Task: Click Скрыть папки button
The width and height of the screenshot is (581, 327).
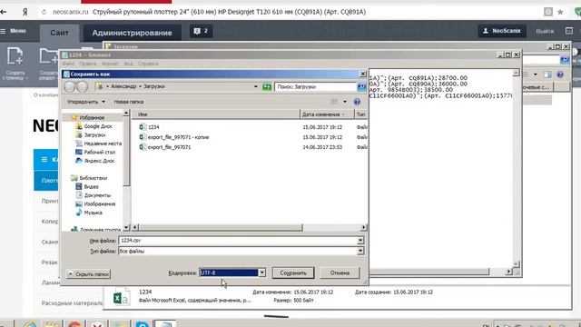Action: (89, 274)
